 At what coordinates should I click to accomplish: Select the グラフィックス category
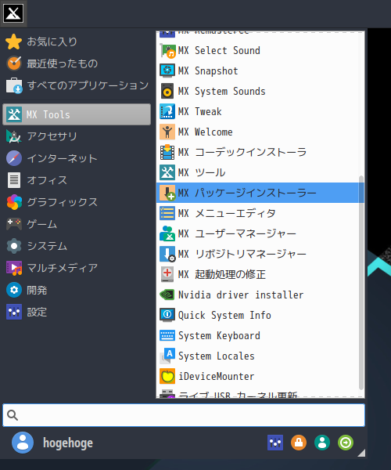point(77,202)
